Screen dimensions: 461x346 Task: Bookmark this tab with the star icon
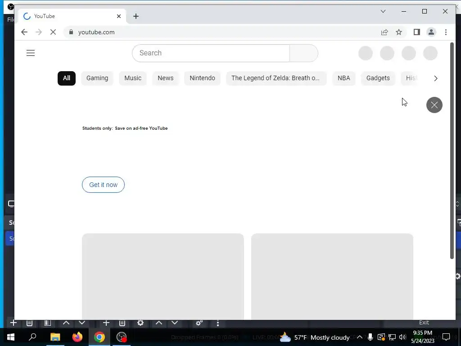pos(399,32)
